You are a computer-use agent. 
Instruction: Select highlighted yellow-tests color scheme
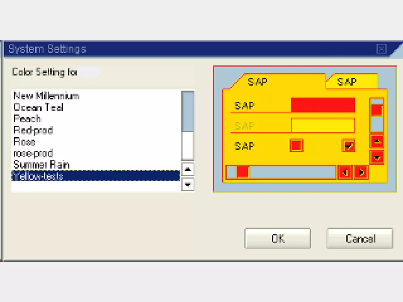tap(96, 176)
